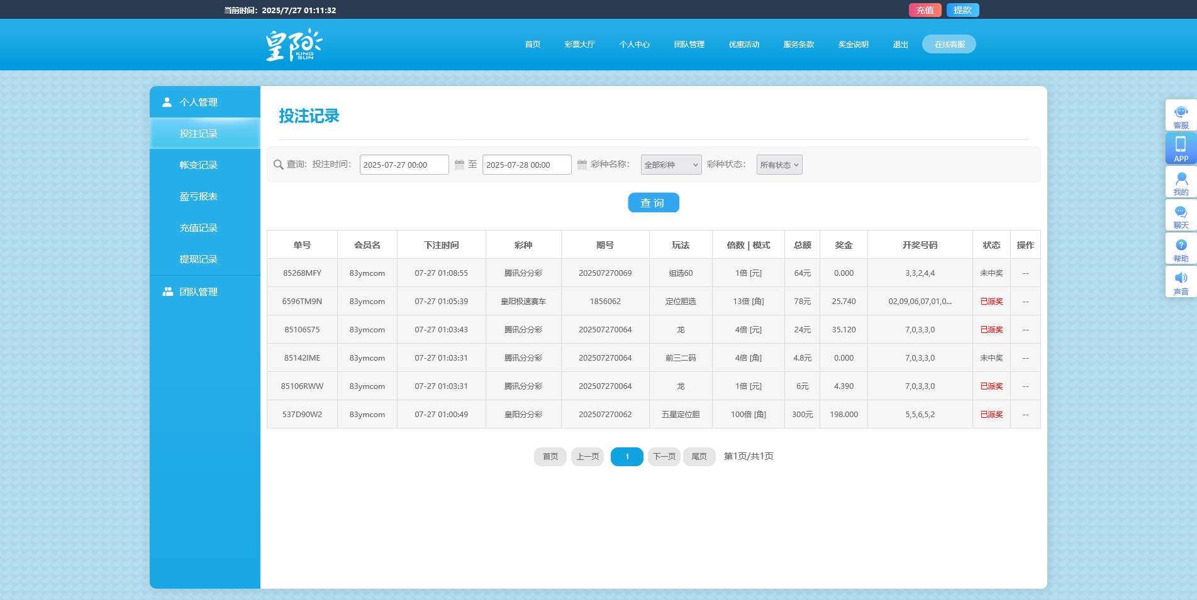Click the 尾页 pagination button
This screenshot has width=1197, height=600.
(699, 457)
